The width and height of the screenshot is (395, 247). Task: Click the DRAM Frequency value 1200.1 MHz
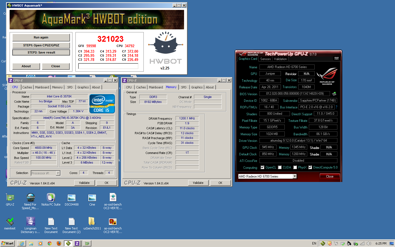click(x=187, y=118)
